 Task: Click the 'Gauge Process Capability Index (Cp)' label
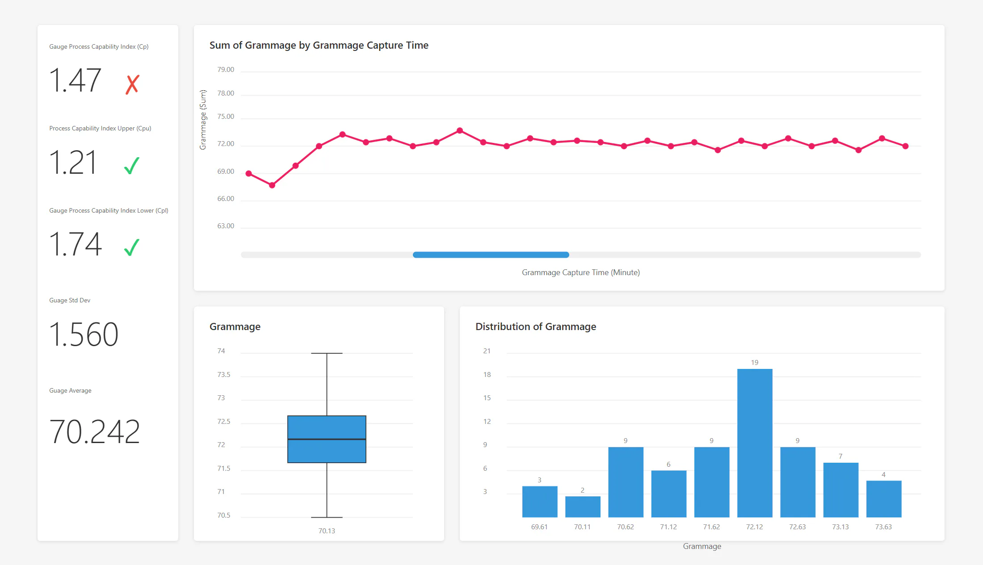click(99, 46)
